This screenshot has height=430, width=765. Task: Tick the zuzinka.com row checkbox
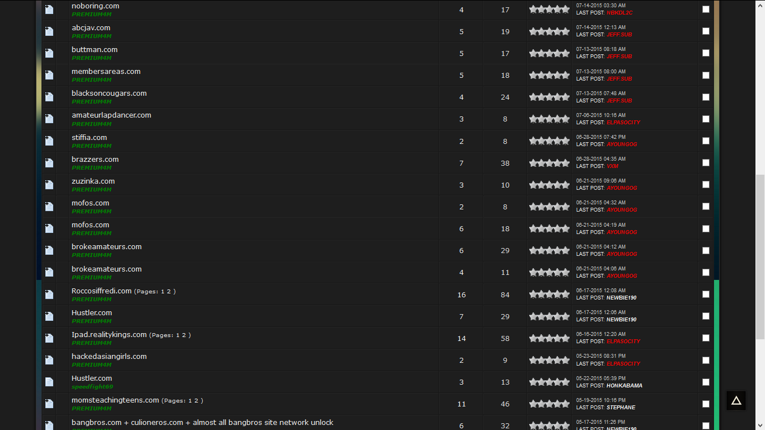(706, 185)
